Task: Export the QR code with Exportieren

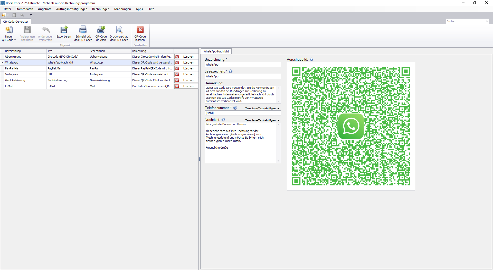Action: click(x=64, y=32)
